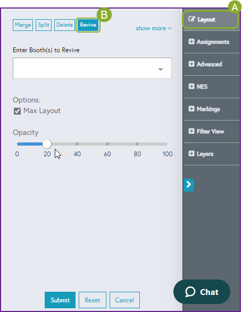Screen dimensions: 242x312
Task: Click the plus icon beside Advanced
Action: pos(191,64)
